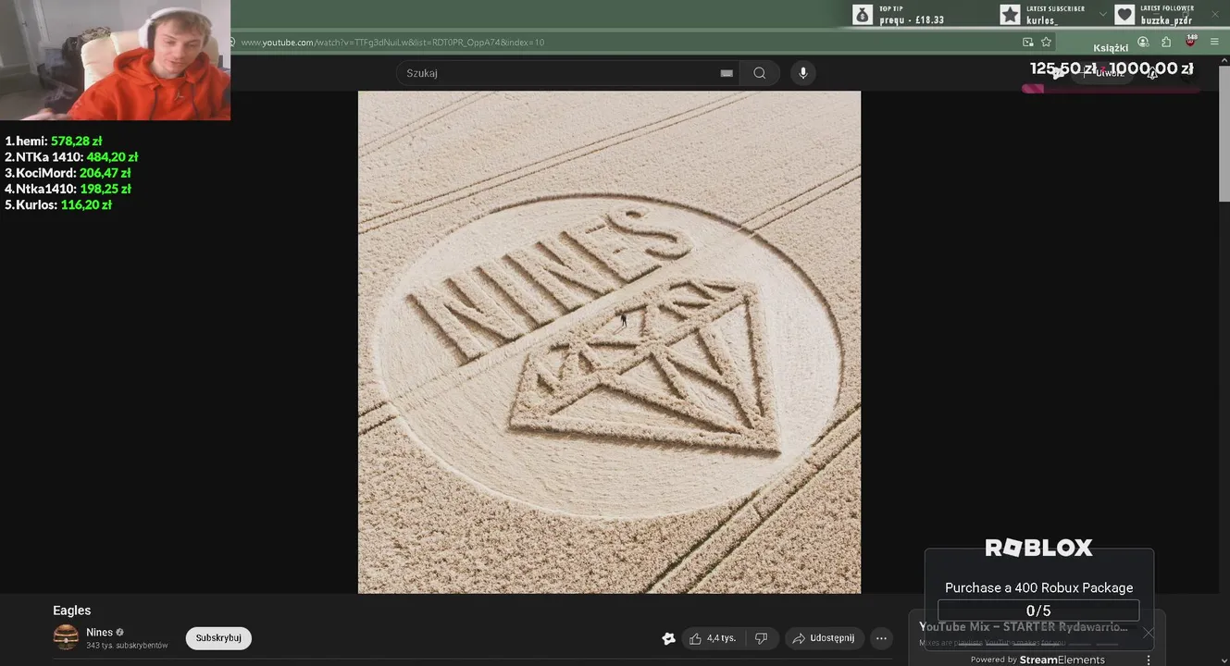The height and width of the screenshot is (666, 1230).
Task: Click the heart Latest Follower icon
Action: point(1124,15)
